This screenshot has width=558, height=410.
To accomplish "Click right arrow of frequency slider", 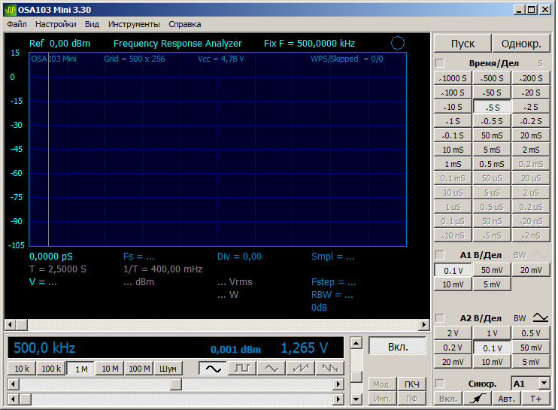I will tap(338, 384).
